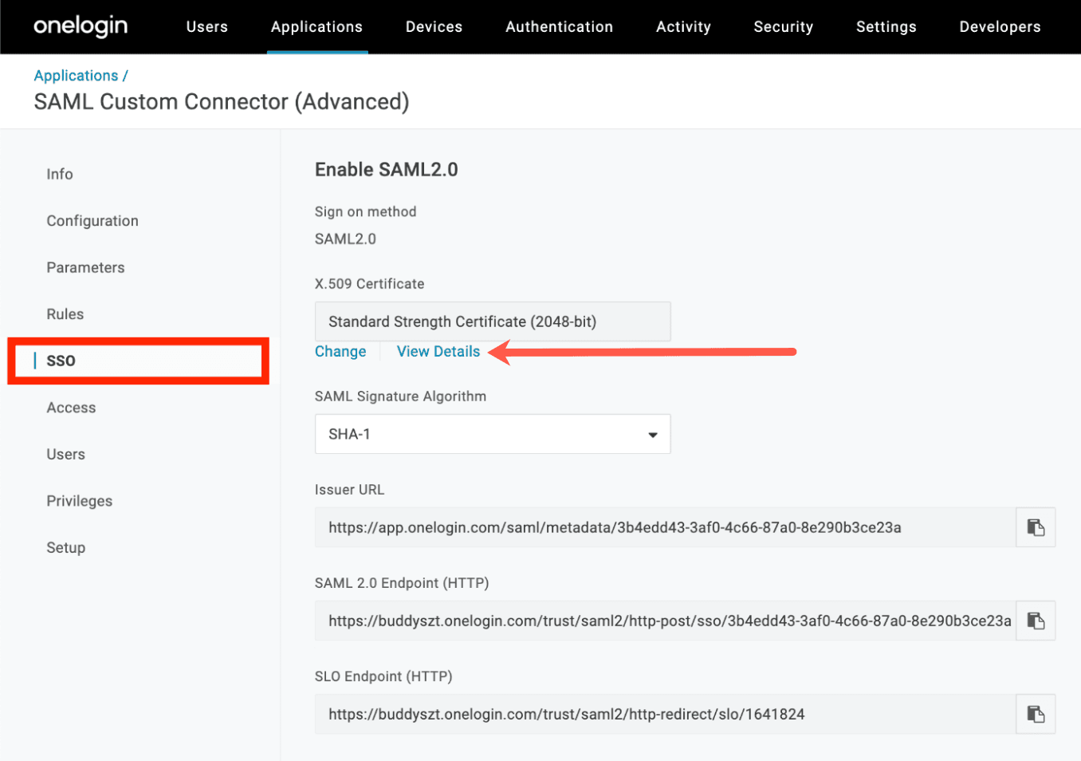Switch to the Configuration sidebar tab
1081x761 pixels.
click(92, 221)
